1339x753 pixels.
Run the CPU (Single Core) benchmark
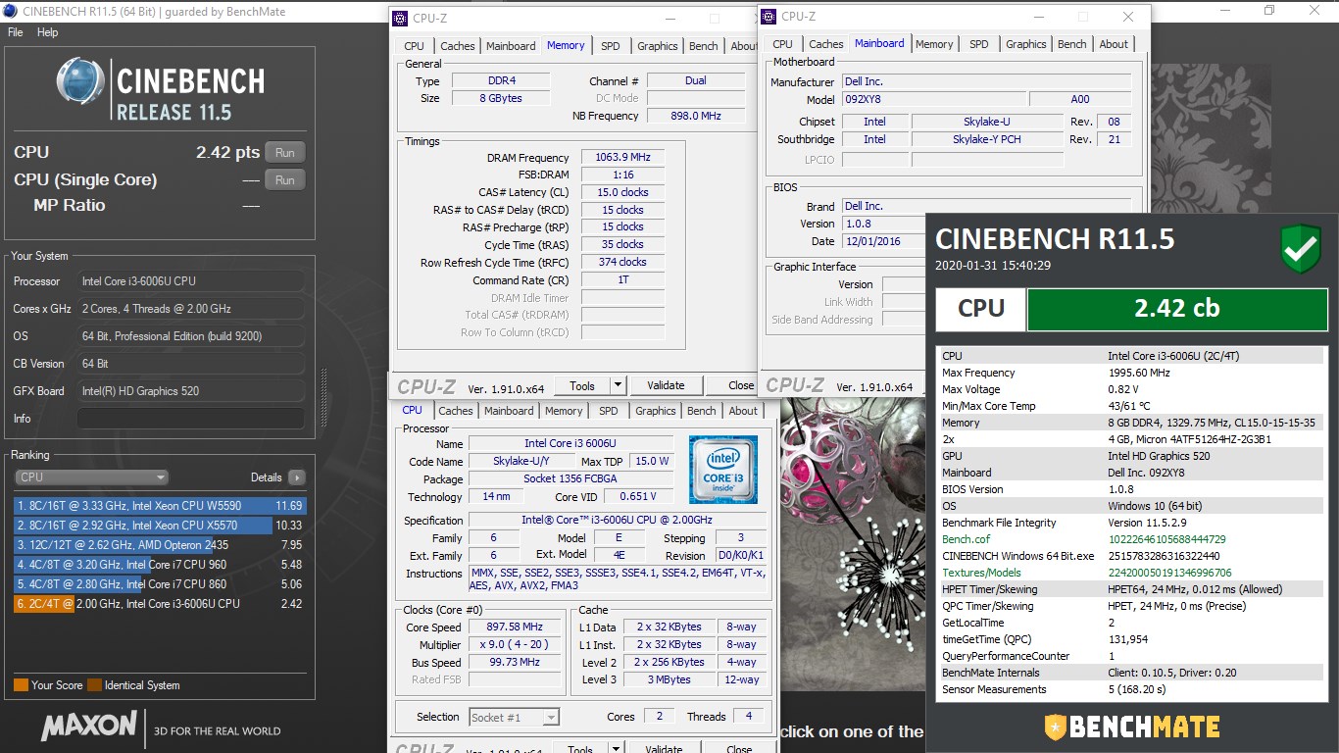[284, 180]
